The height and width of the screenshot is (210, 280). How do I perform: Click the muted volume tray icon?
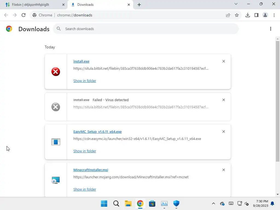click(247, 203)
